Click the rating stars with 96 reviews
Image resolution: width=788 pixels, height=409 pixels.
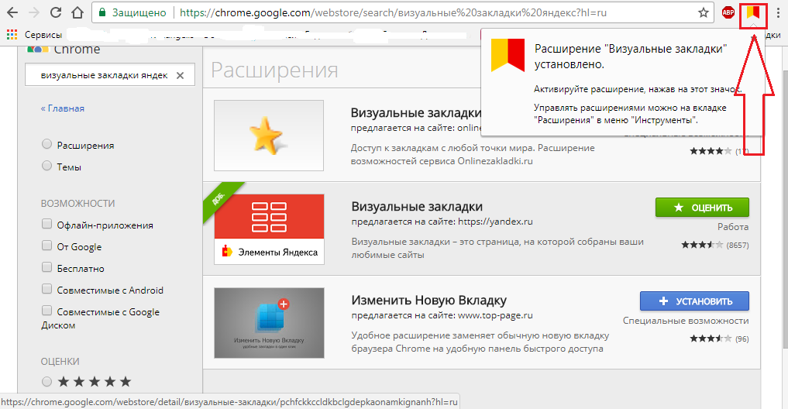[711, 339]
